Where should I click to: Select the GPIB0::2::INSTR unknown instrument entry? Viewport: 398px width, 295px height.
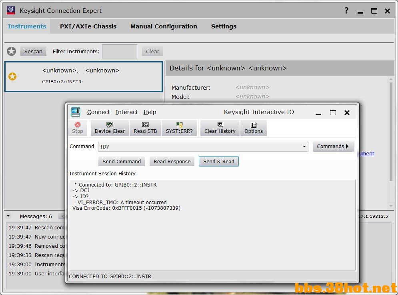[x=84, y=76]
